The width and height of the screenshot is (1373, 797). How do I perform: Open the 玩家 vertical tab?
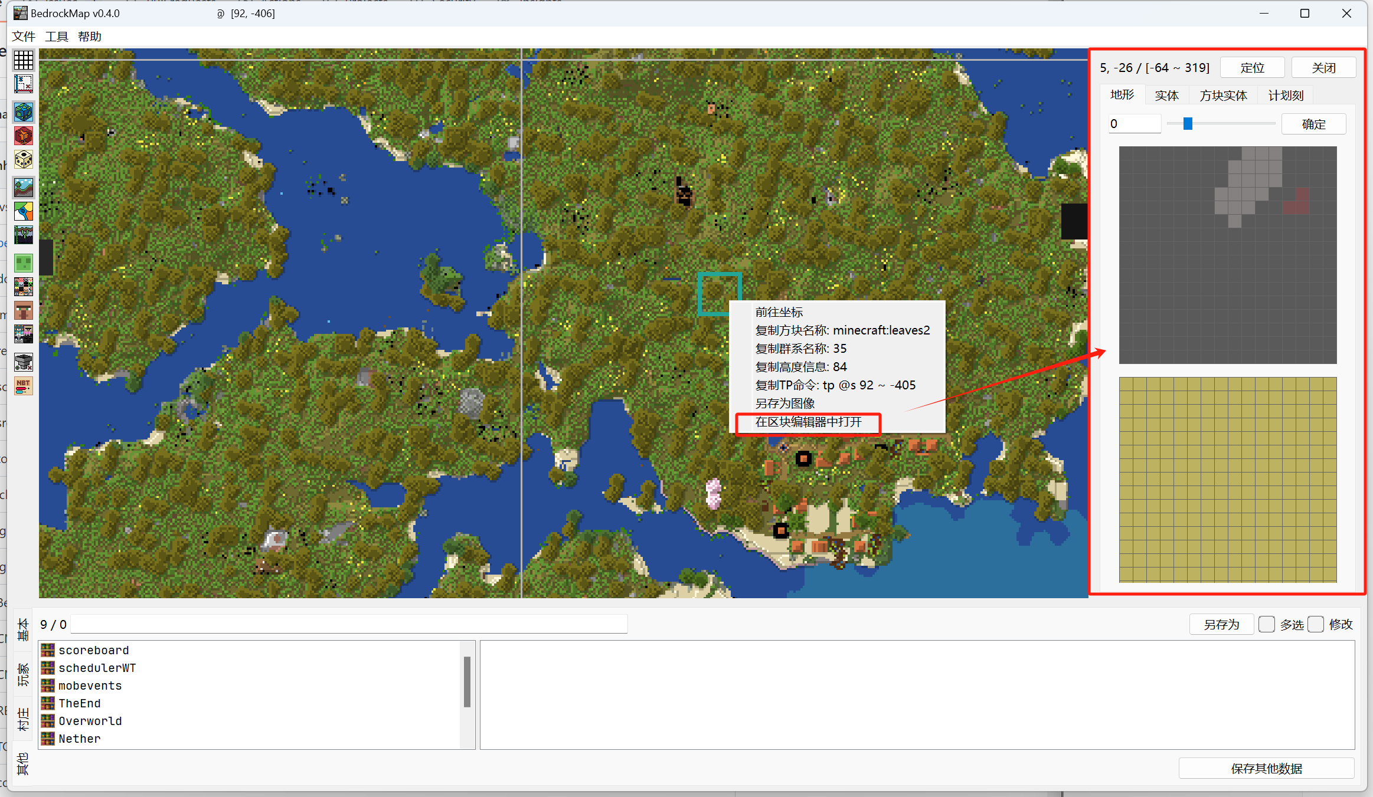[x=23, y=674]
